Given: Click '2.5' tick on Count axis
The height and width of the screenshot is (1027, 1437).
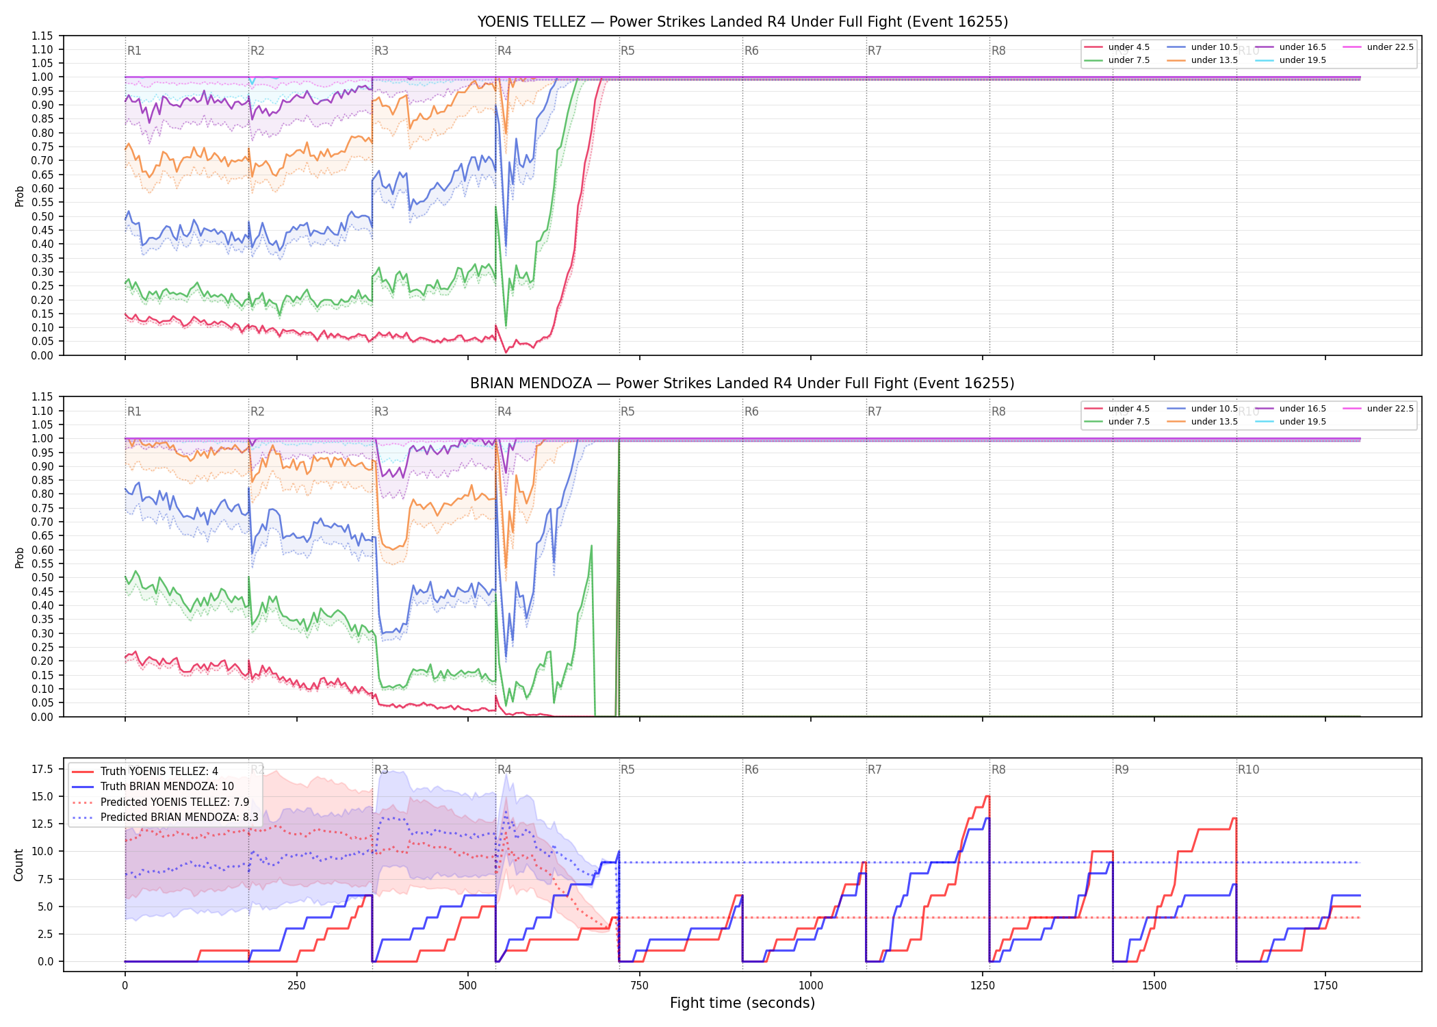Looking at the screenshot, I should pos(45,934).
